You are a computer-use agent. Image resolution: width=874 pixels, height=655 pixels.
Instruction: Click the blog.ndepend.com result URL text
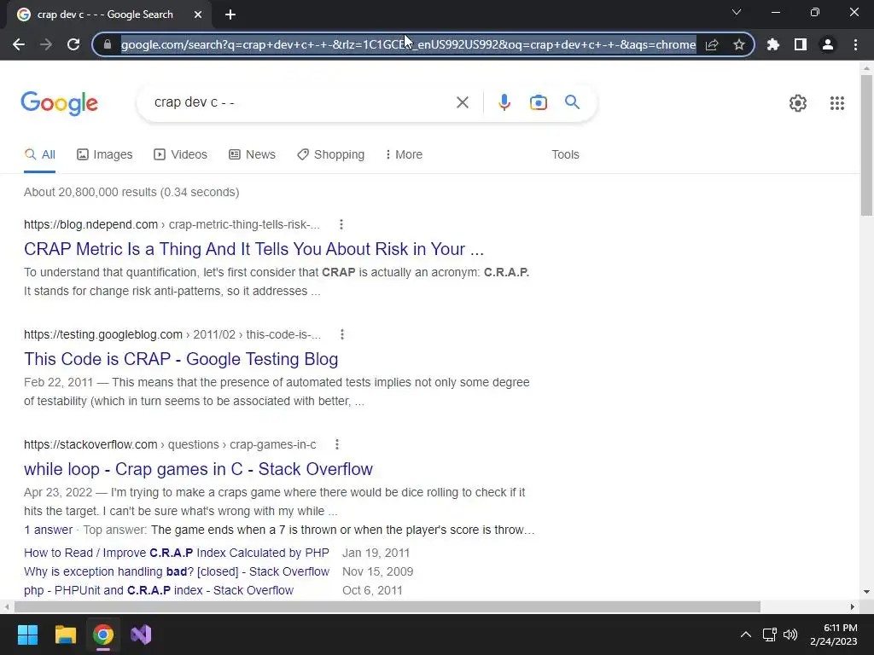click(172, 224)
